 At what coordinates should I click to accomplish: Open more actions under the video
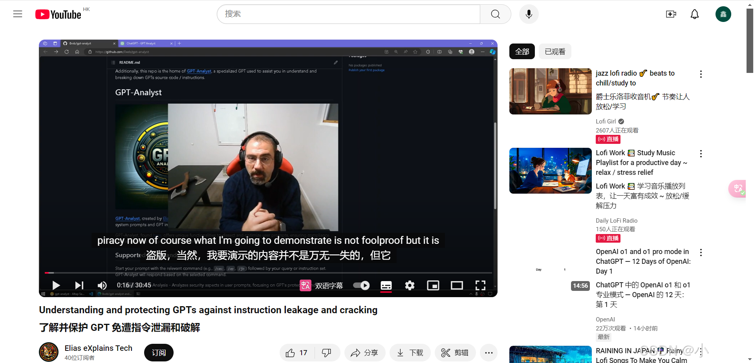click(x=489, y=353)
